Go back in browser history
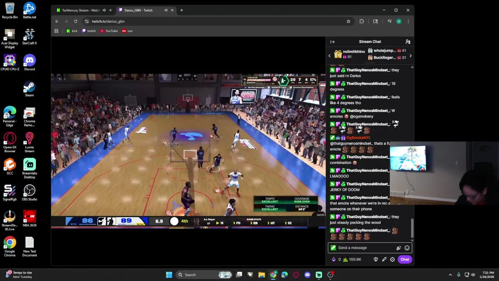This screenshot has width=499, height=281. point(57,21)
